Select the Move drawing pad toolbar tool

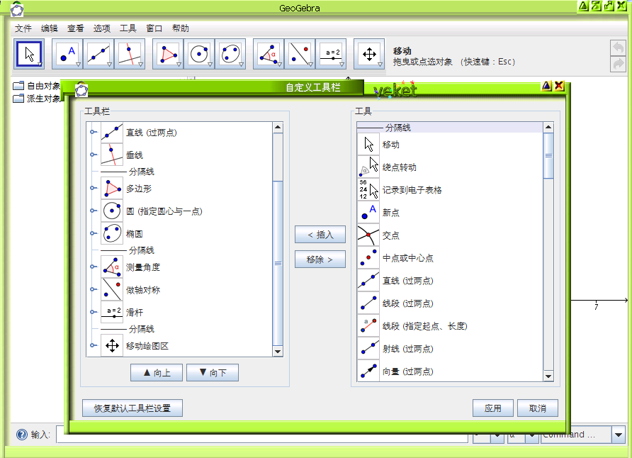(x=369, y=54)
